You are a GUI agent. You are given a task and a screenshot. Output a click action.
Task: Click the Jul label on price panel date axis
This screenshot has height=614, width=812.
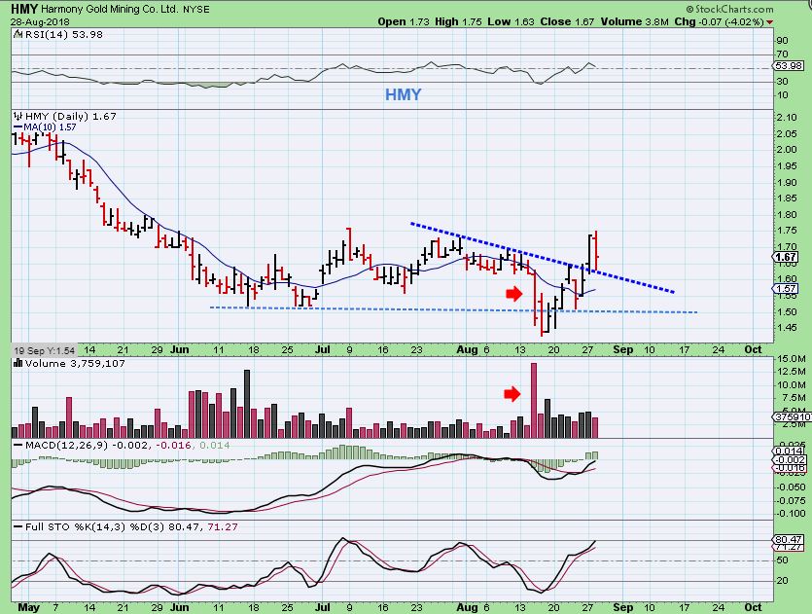(323, 349)
